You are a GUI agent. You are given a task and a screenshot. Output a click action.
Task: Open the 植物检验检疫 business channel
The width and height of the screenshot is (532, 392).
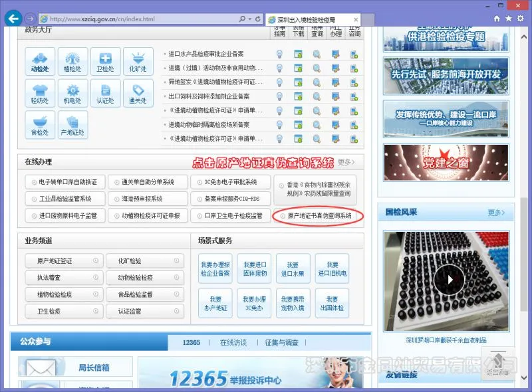point(63,294)
